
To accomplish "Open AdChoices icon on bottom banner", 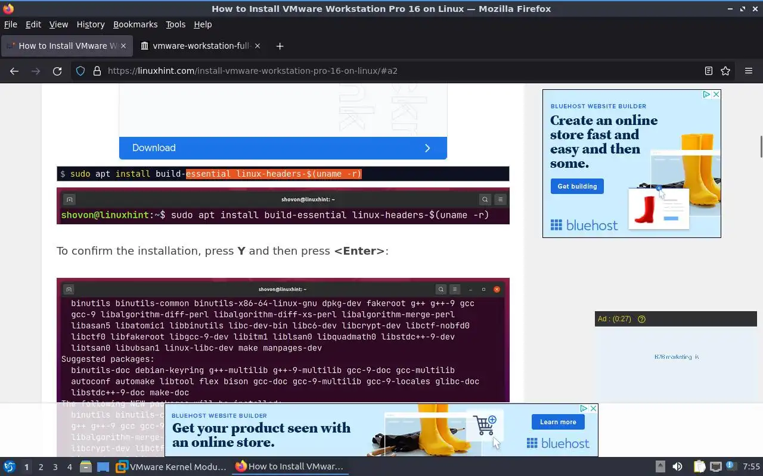I will (x=584, y=408).
